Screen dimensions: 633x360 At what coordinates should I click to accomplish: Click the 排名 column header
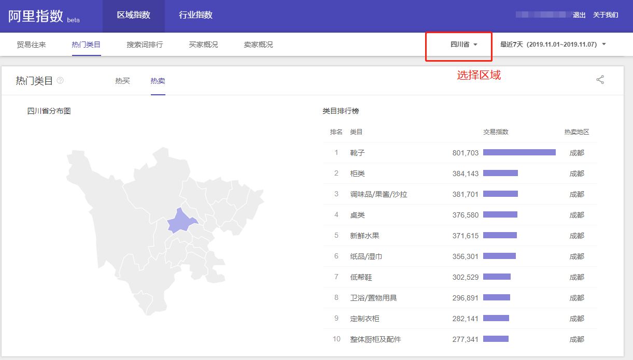click(336, 132)
